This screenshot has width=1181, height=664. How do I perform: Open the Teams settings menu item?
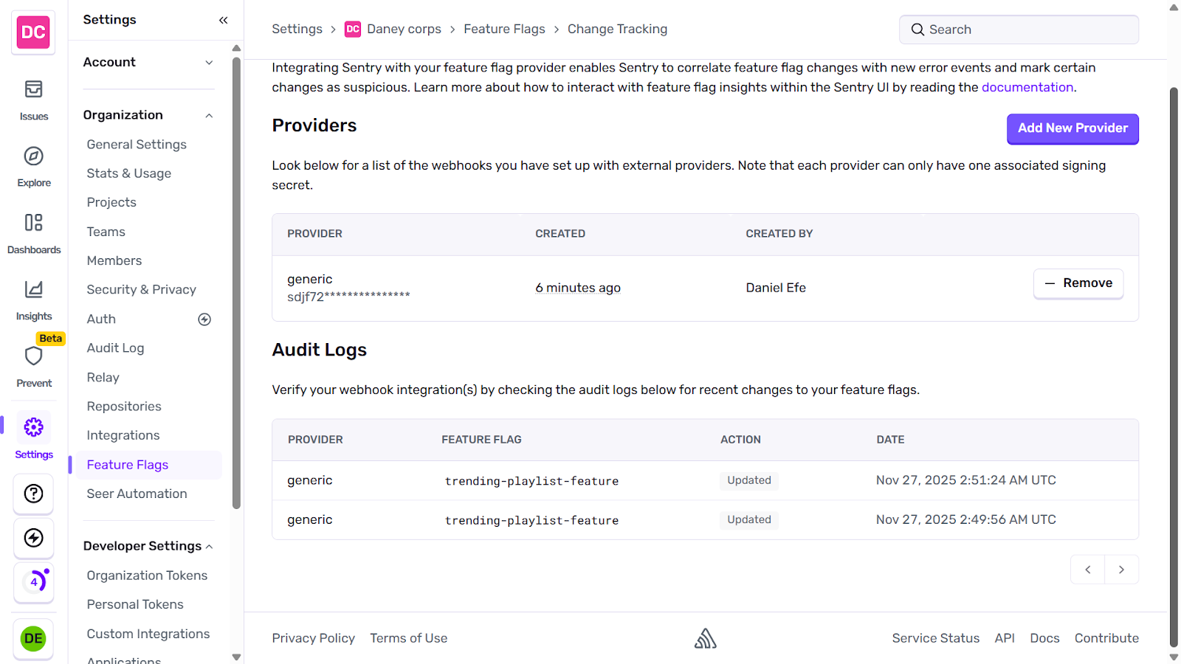pos(106,231)
